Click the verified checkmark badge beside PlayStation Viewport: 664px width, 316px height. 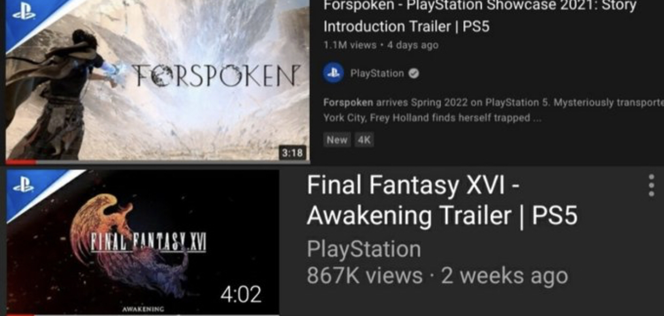point(413,74)
